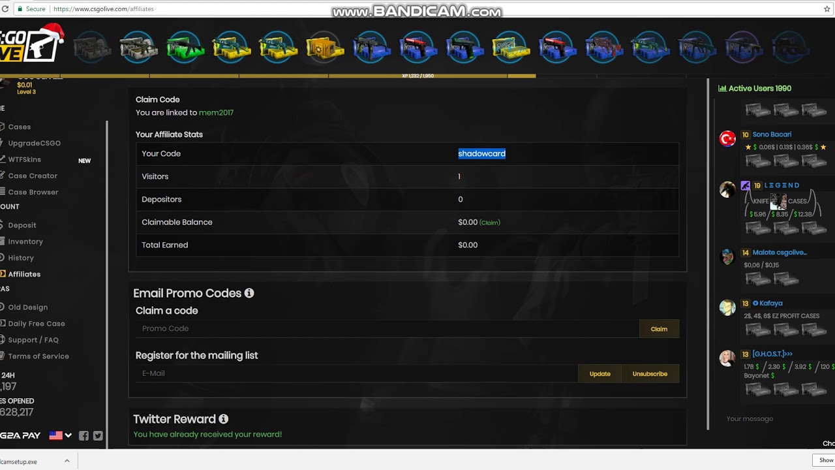Open the options arrow for the downloaded setup file
The image size is (835, 470).
click(67, 461)
